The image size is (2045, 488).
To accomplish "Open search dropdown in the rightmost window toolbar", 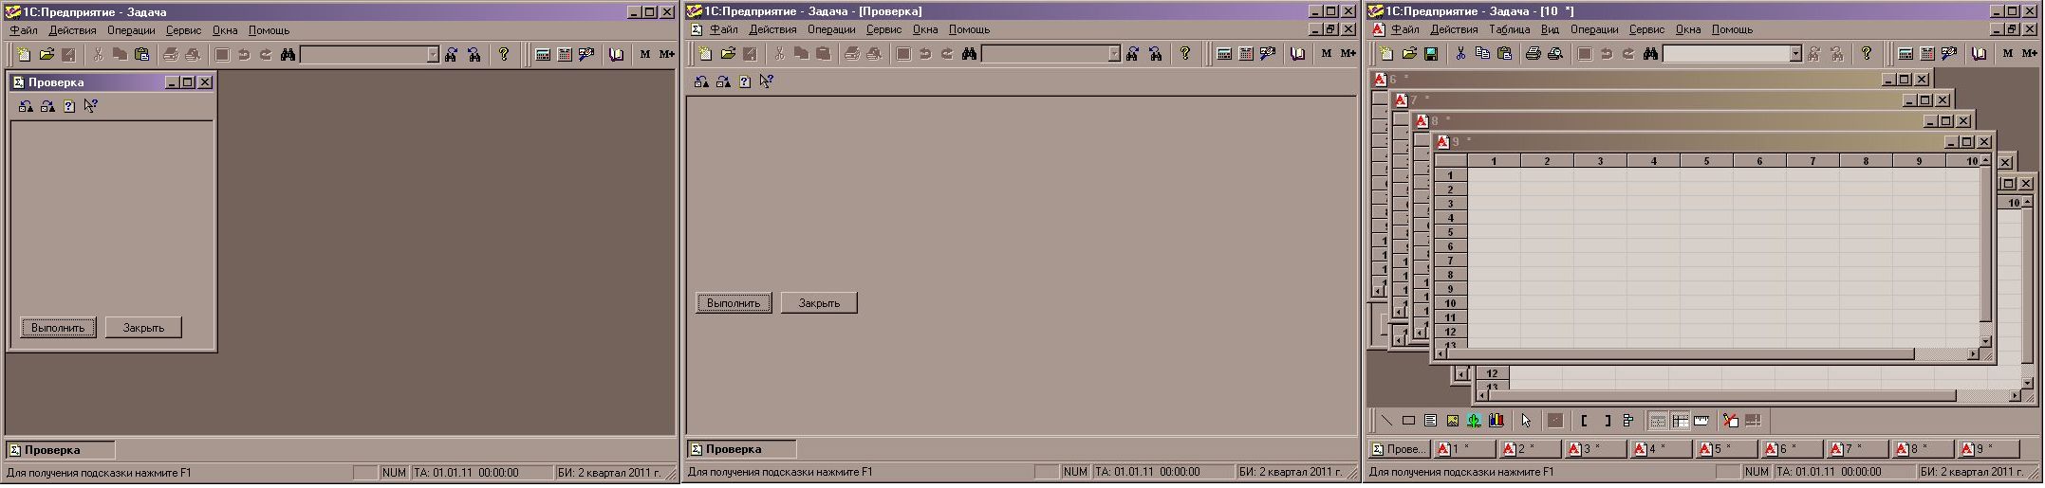I will coord(1794,55).
